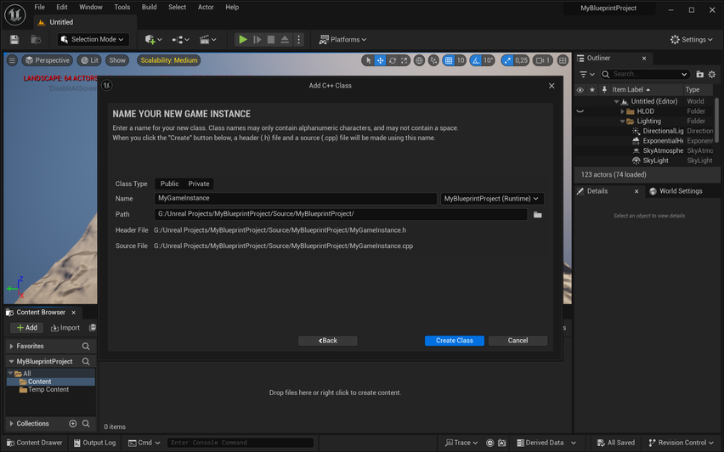Open the Tools menu
Viewport: 724px width, 452px height.
pyautogui.click(x=122, y=8)
